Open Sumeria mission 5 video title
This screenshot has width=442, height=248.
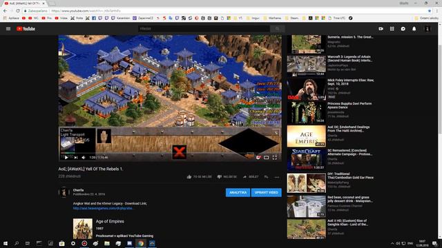click(x=350, y=37)
